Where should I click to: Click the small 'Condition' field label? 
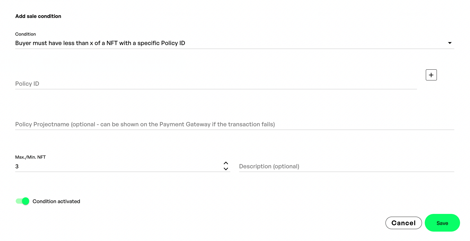click(x=25, y=34)
